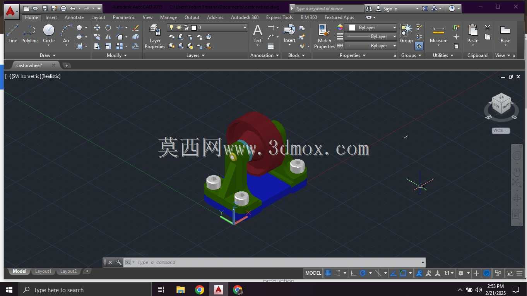Open the Parametric ribbon tab
Viewport: 527px width, 296px height.
124,17
